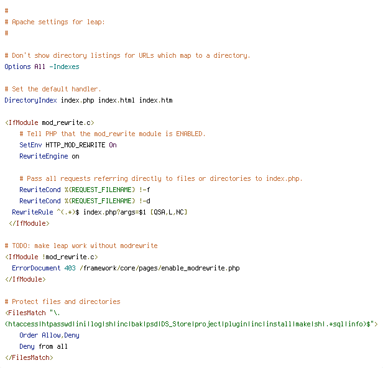Click "index.html" in the DirectoryIndex line
The height and width of the screenshot is (368, 383).
tap(116, 100)
